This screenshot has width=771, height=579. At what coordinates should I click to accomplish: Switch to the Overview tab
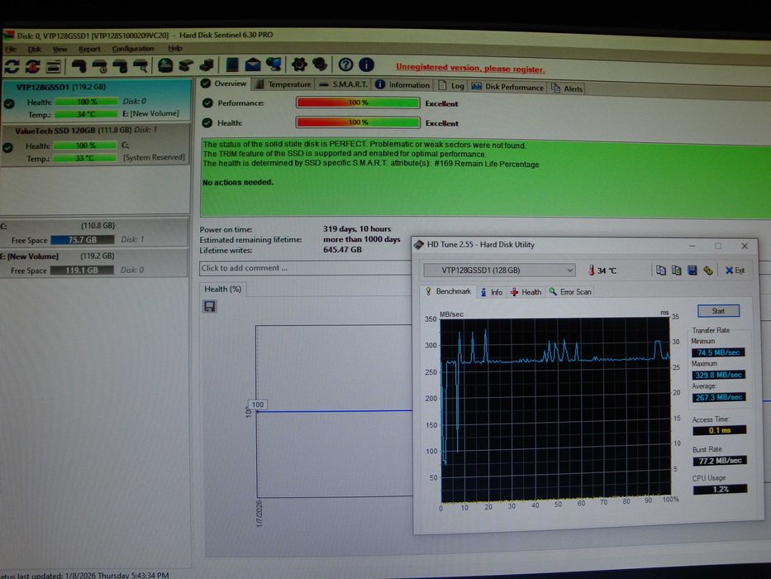point(224,84)
